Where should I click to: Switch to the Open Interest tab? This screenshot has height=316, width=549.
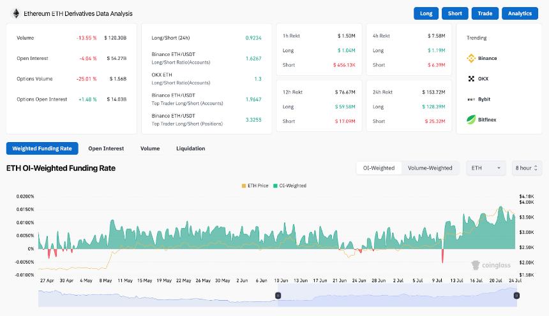pos(106,148)
